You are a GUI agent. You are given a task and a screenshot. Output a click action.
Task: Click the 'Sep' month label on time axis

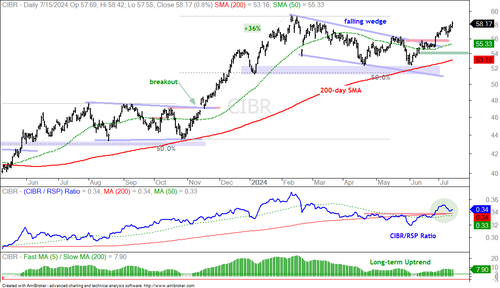pos(131,183)
